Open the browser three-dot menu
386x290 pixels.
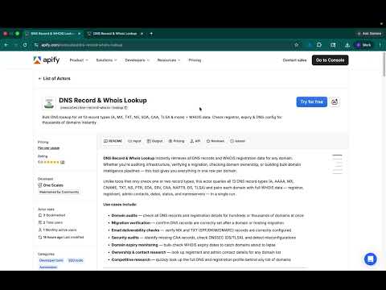tap(380, 45)
